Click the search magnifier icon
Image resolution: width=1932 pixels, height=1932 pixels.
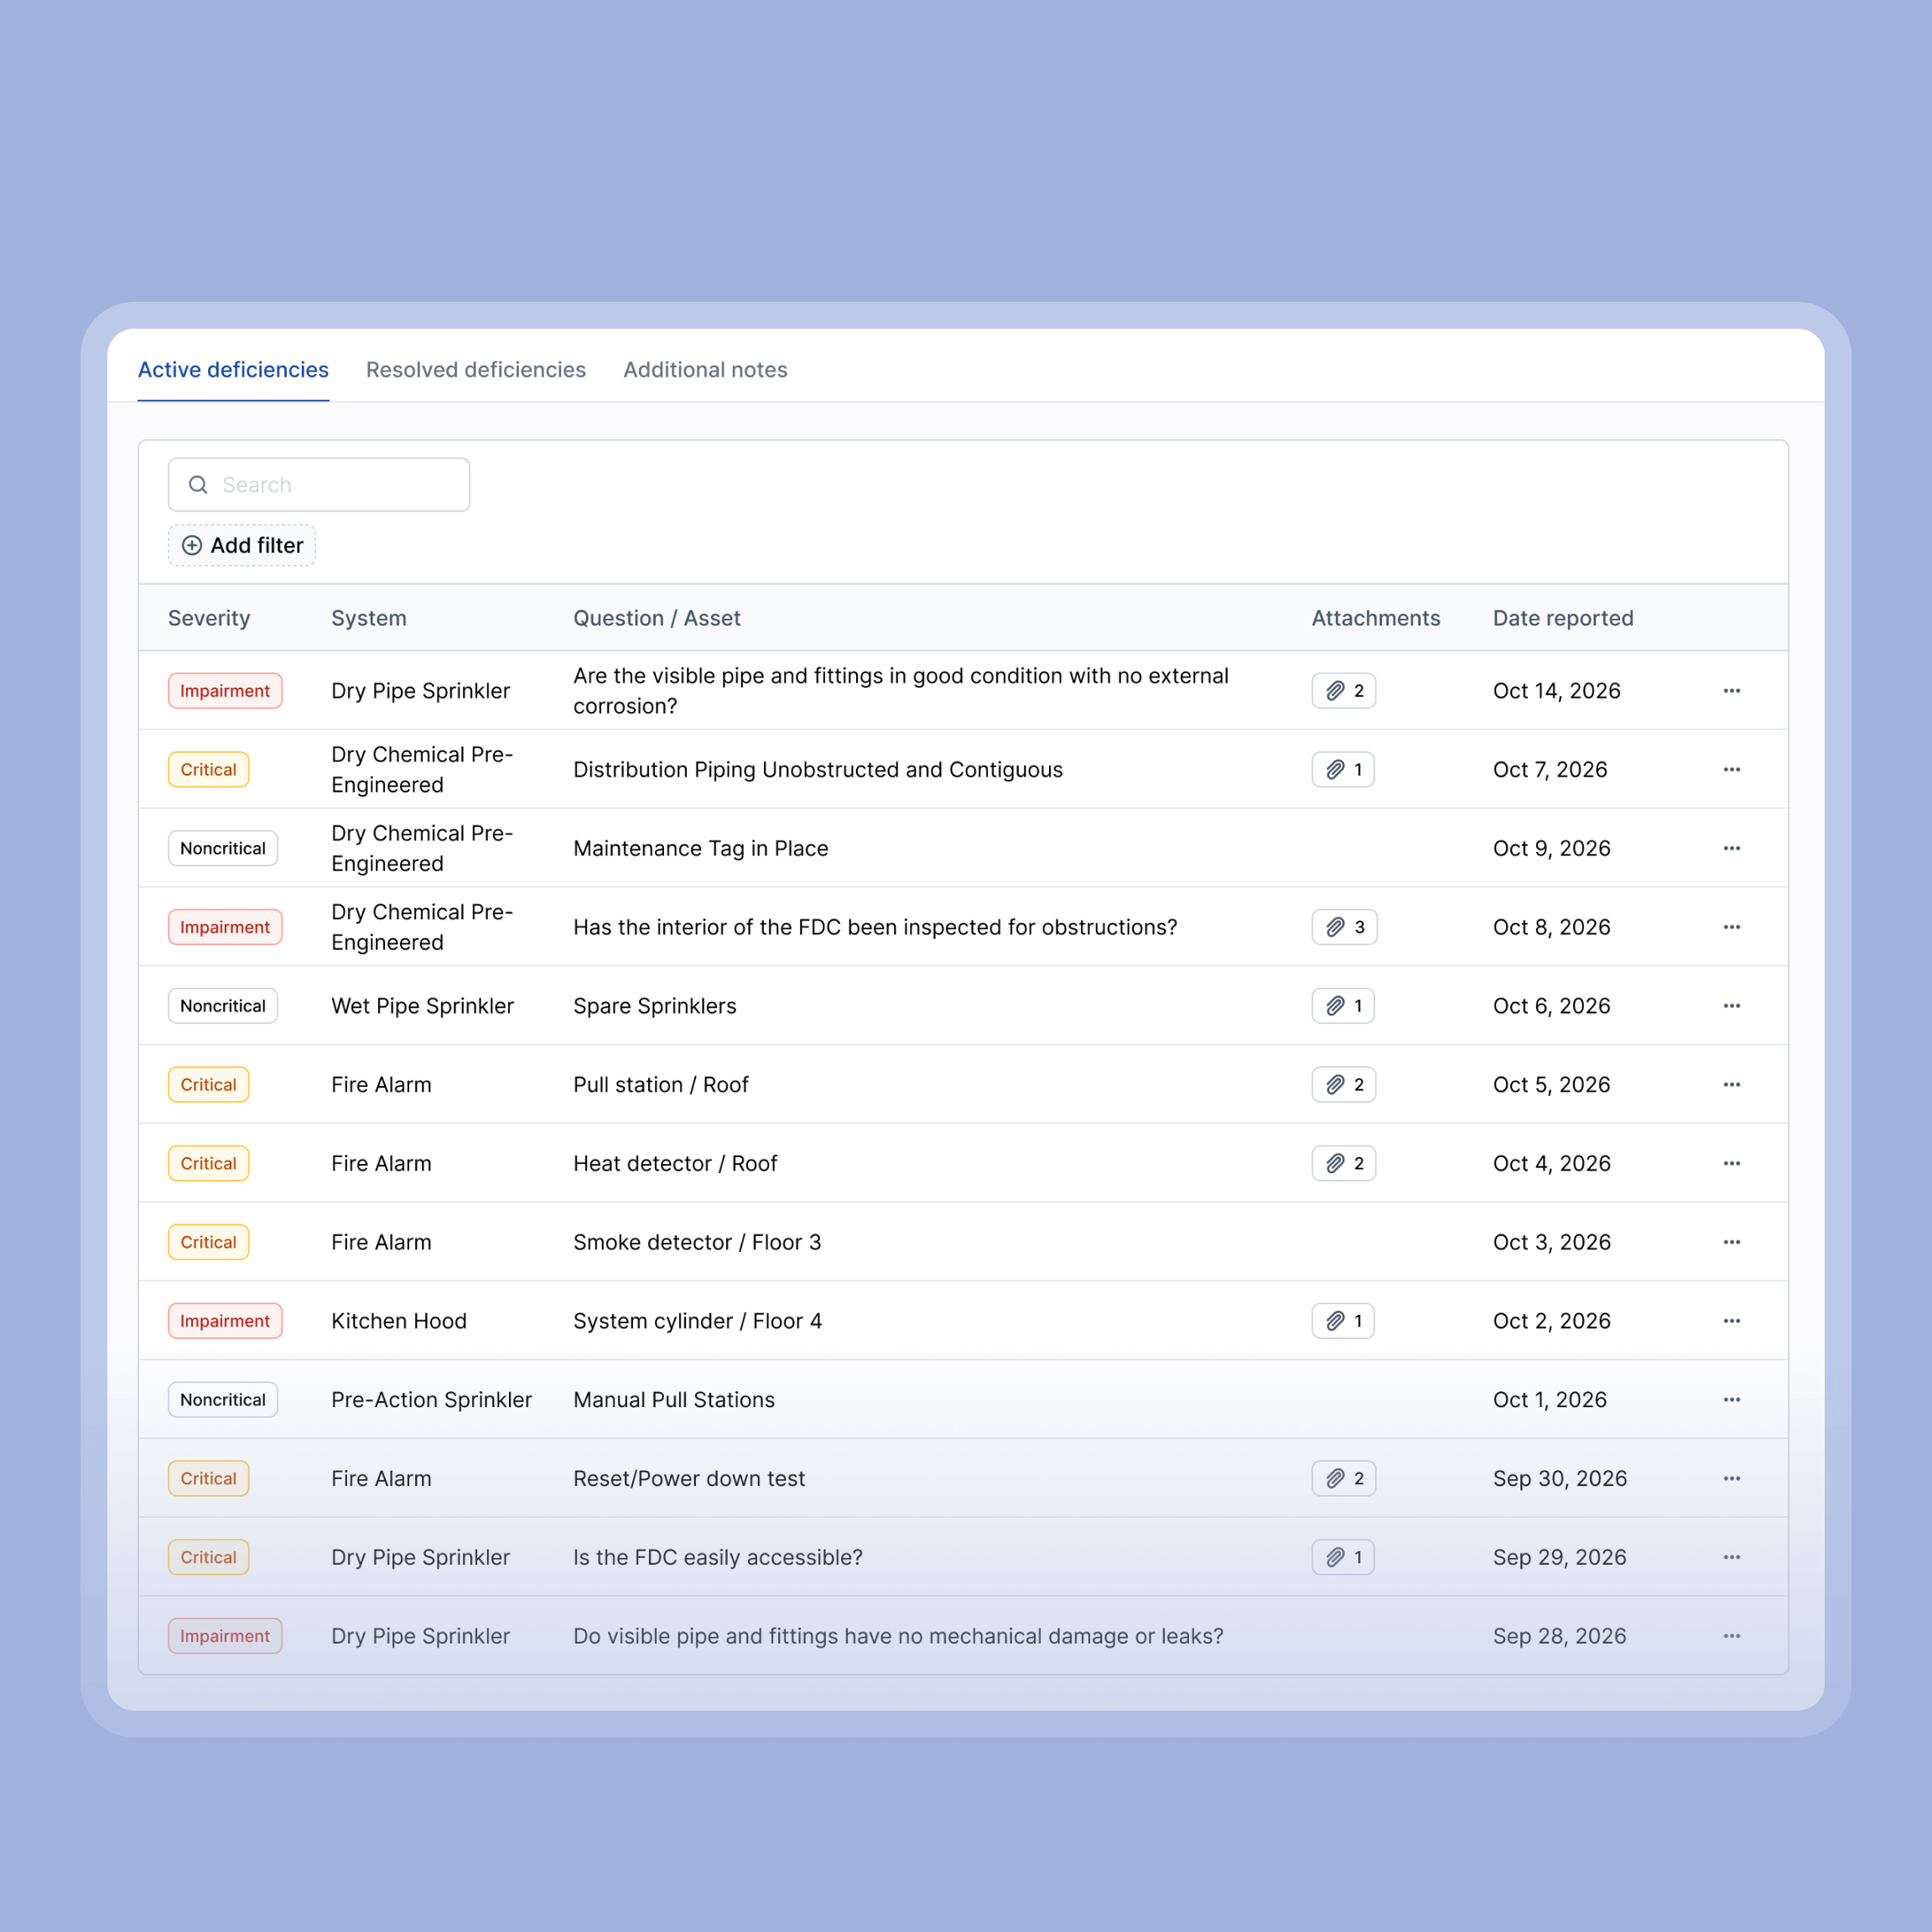click(198, 485)
